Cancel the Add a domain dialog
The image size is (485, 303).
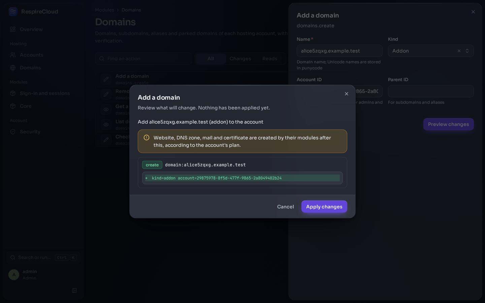[286, 207]
